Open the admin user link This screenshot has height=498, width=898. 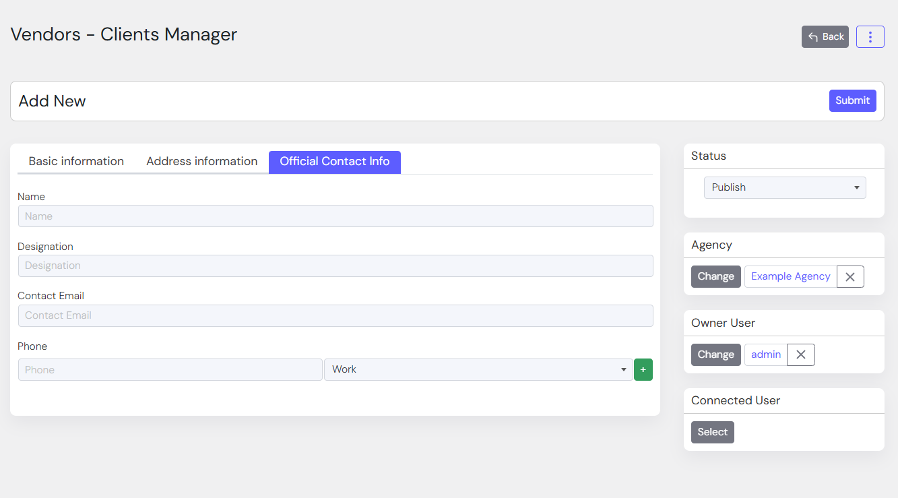(765, 355)
